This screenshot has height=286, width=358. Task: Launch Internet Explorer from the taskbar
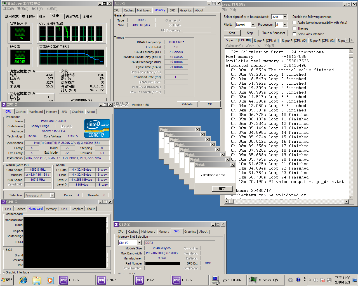point(23,280)
